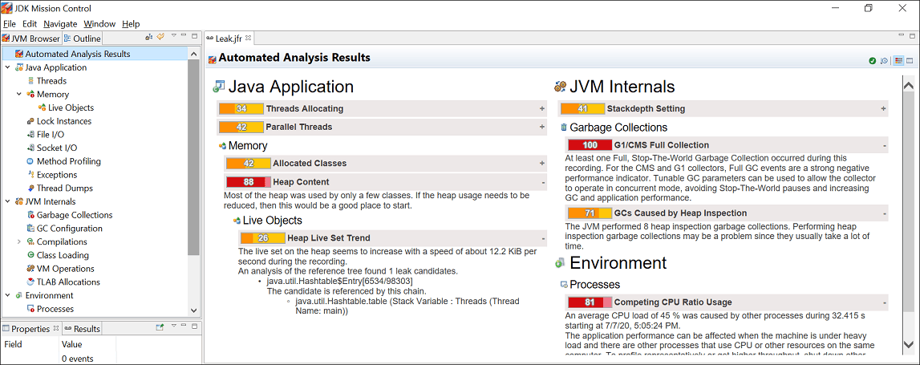Select Method Profiling in the outline tree

coord(69,160)
